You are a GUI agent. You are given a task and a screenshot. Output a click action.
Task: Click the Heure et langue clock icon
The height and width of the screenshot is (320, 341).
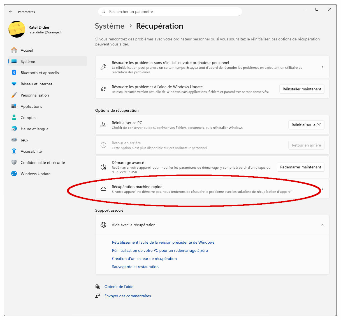pos(14,129)
